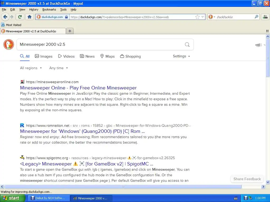
Task: Select the Maps search tab
Action: [x=108, y=56]
